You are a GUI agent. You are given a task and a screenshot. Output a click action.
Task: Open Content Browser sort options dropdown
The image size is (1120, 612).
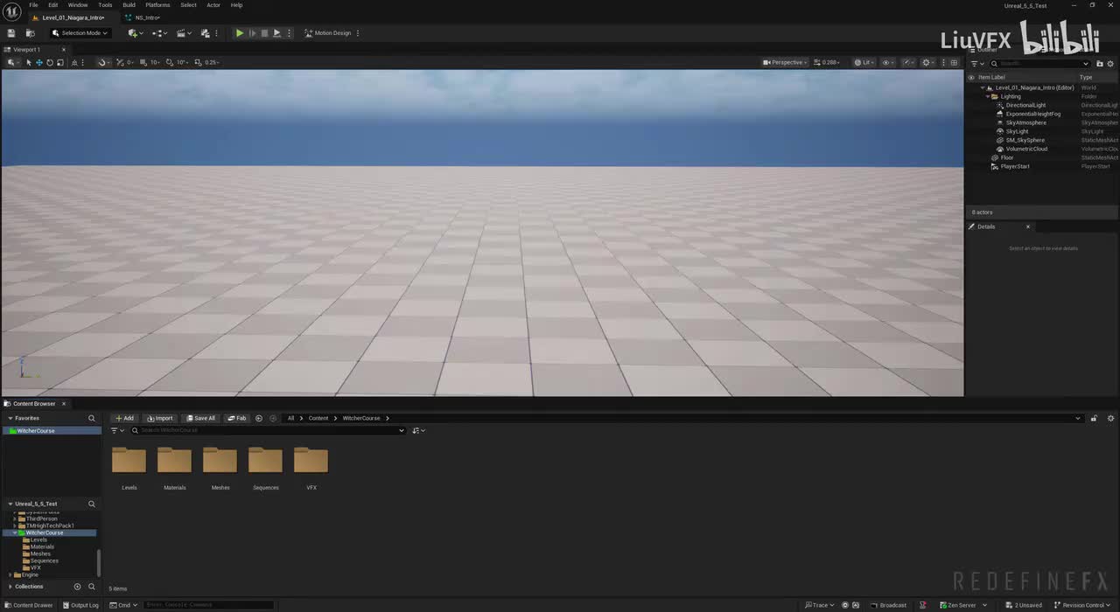418,430
